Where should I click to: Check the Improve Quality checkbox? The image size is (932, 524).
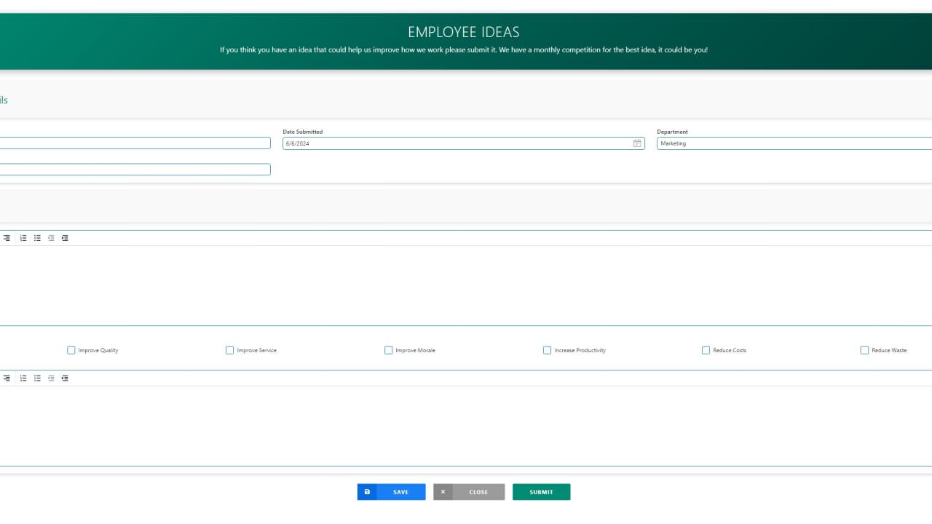tap(71, 350)
